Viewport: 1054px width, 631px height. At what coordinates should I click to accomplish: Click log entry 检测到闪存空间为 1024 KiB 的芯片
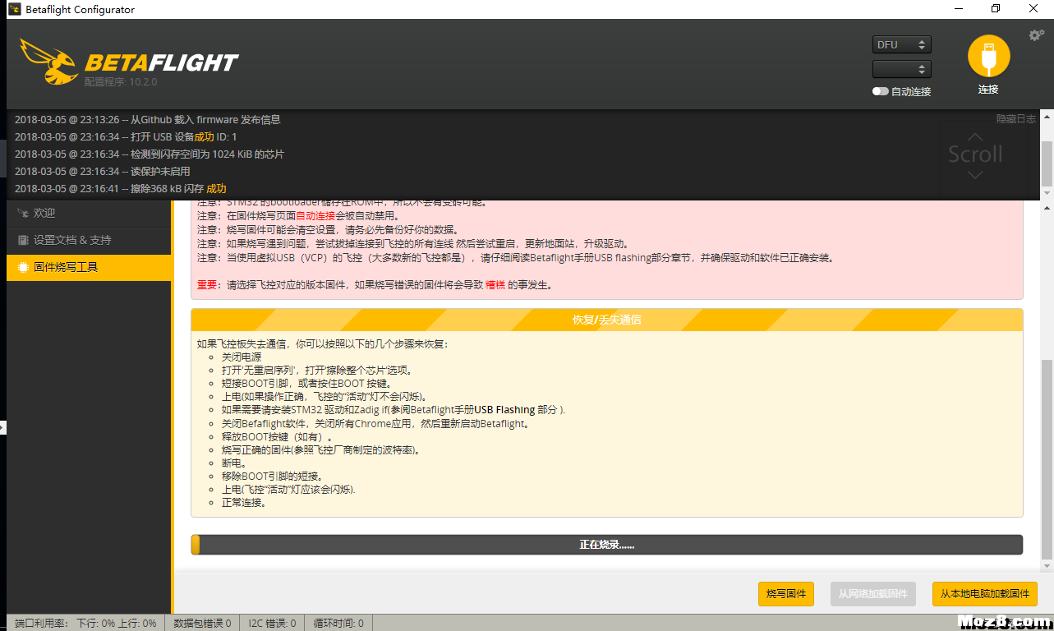coord(150,154)
